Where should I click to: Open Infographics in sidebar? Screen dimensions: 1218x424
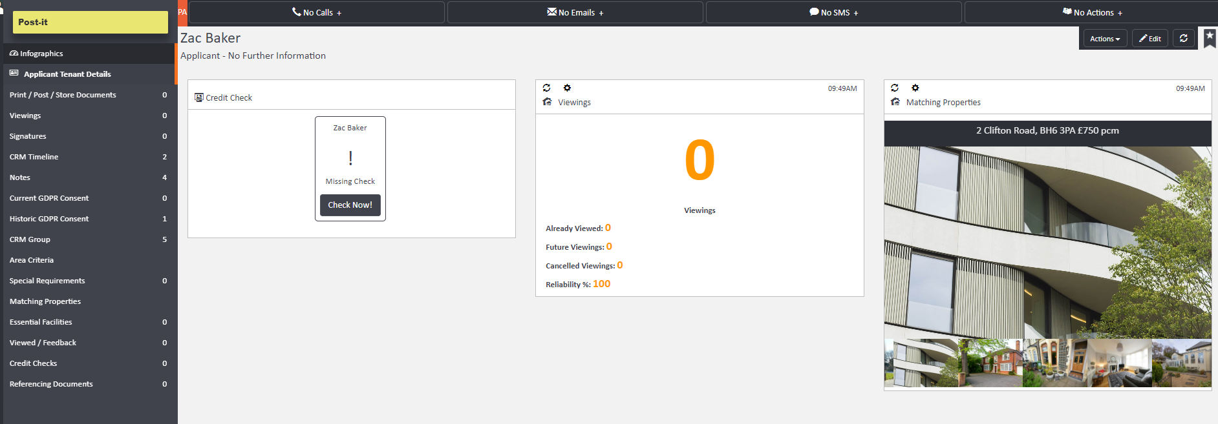41,54
